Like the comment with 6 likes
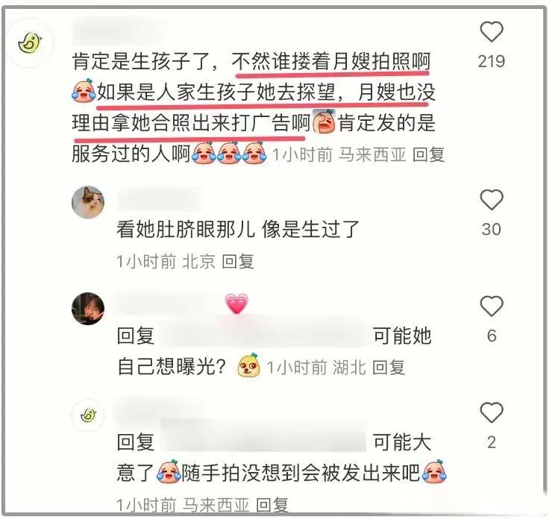This screenshot has height=519, width=558. 492,306
